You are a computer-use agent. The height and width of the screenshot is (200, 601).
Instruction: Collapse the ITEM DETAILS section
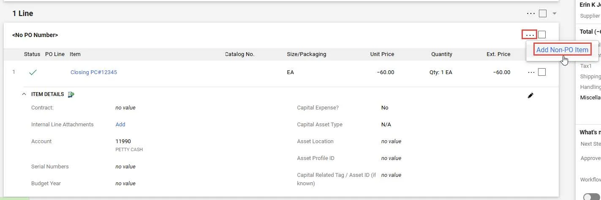[24, 94]
